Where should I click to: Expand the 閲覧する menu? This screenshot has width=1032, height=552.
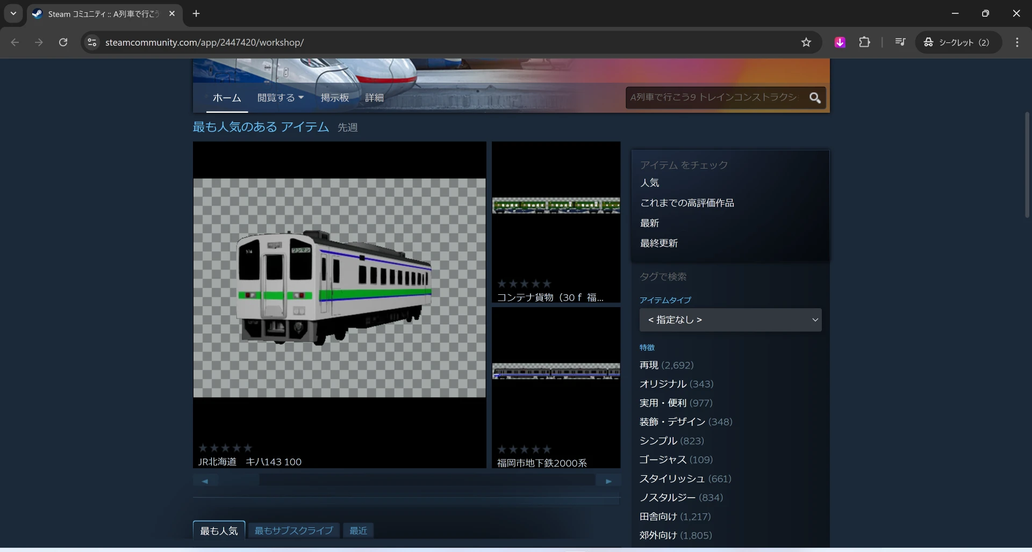[280, 98]
